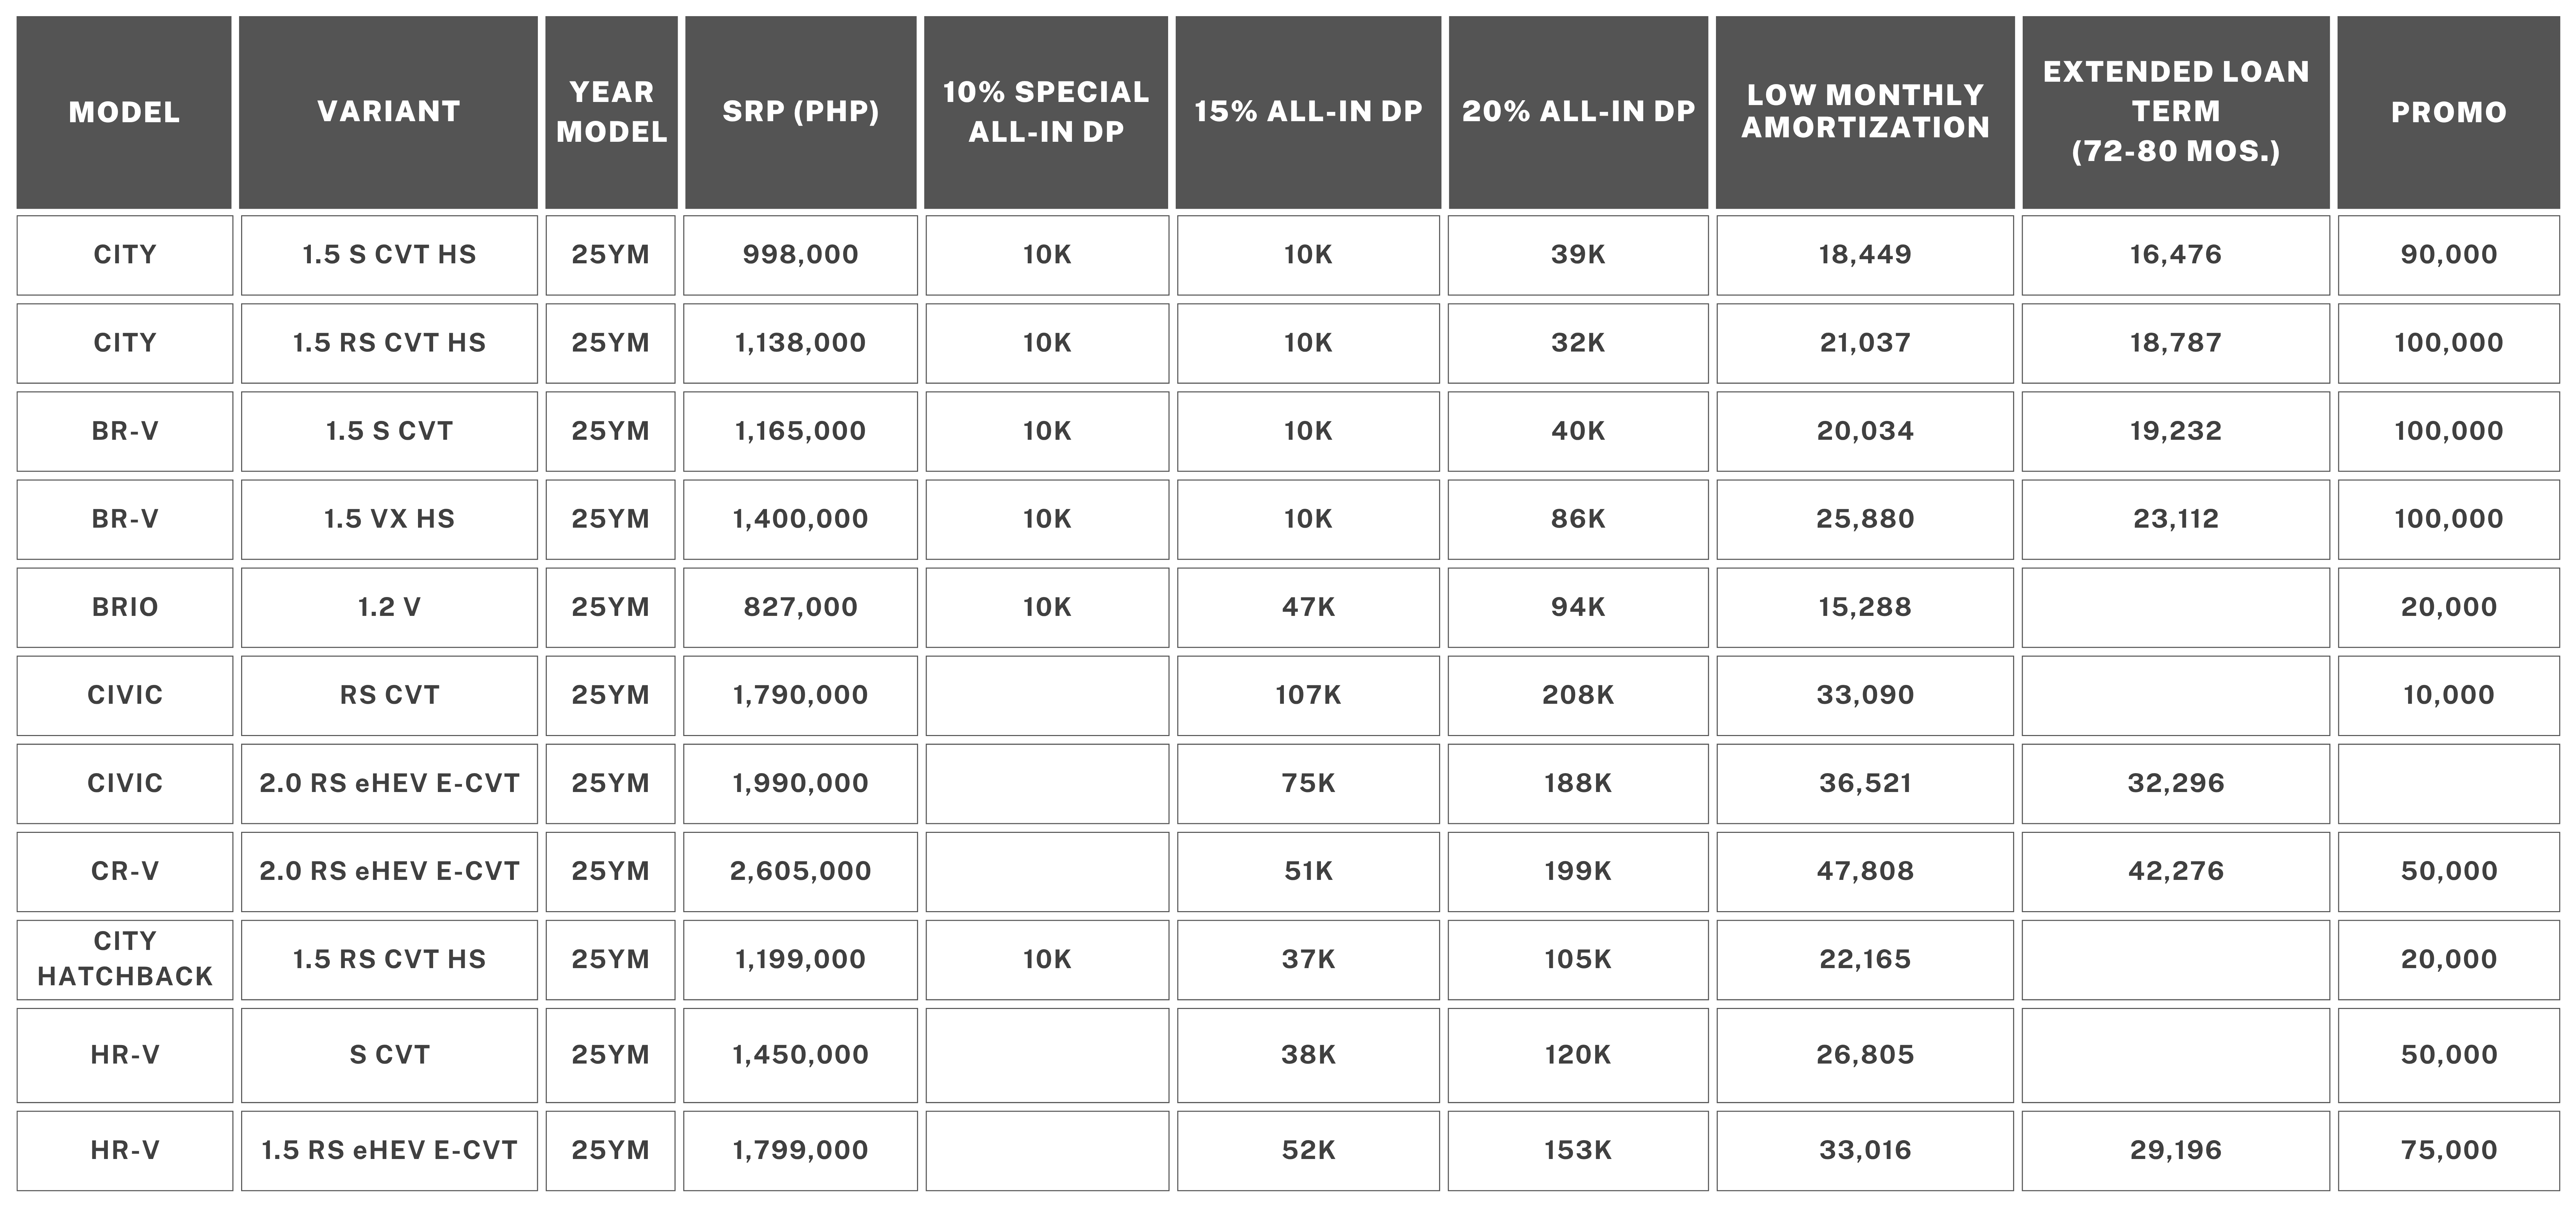Image resolution: width=2576 pixels, height=1205 pixels.
Task: Click the 2,605,000 SRP cell
Action: click(x=800, y=870)
